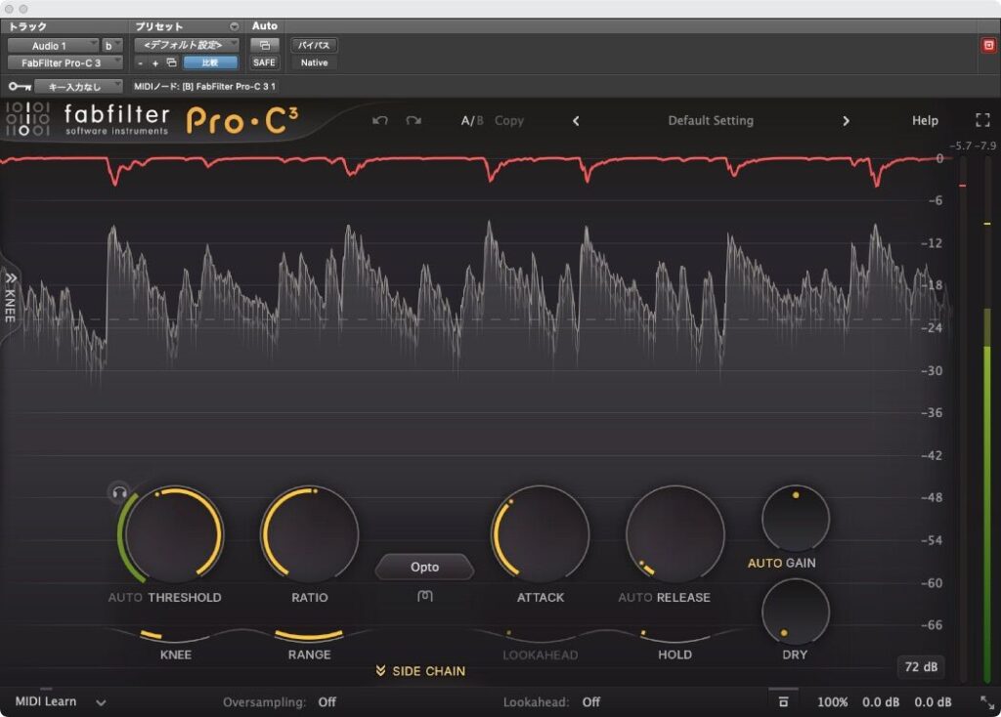Viewport: 1001px width, 717px height.
Task: Toggle the SAFE automation button
Action: tap(264, 63)
